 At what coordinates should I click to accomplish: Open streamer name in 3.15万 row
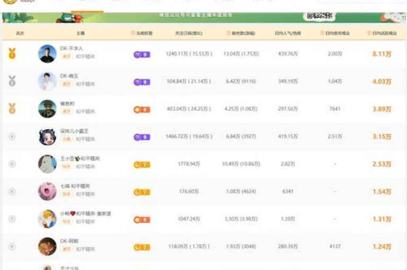point(74,131)
